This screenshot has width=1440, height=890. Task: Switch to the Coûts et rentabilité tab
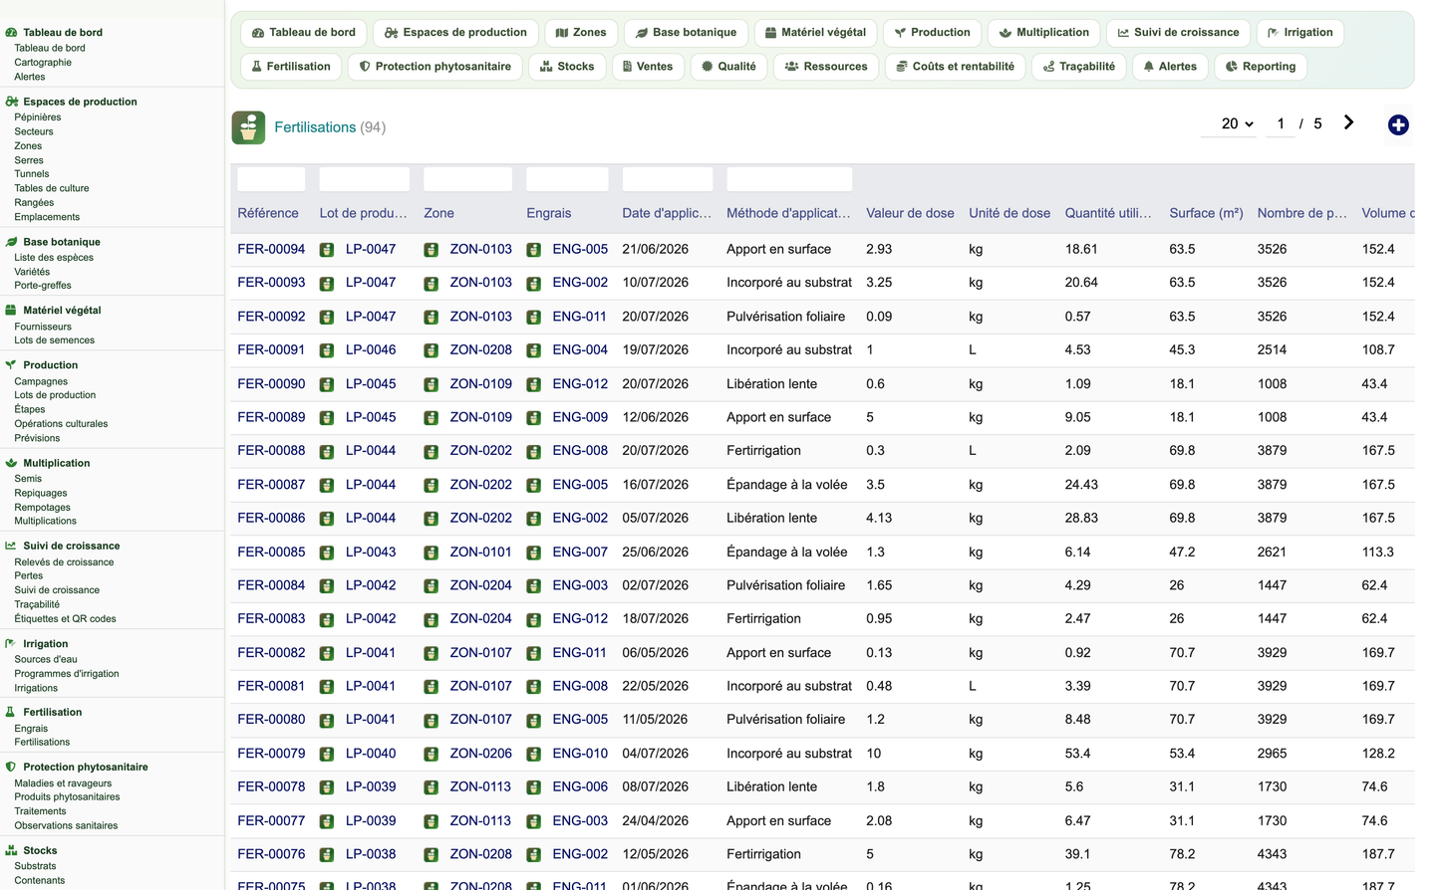(955, 67)
